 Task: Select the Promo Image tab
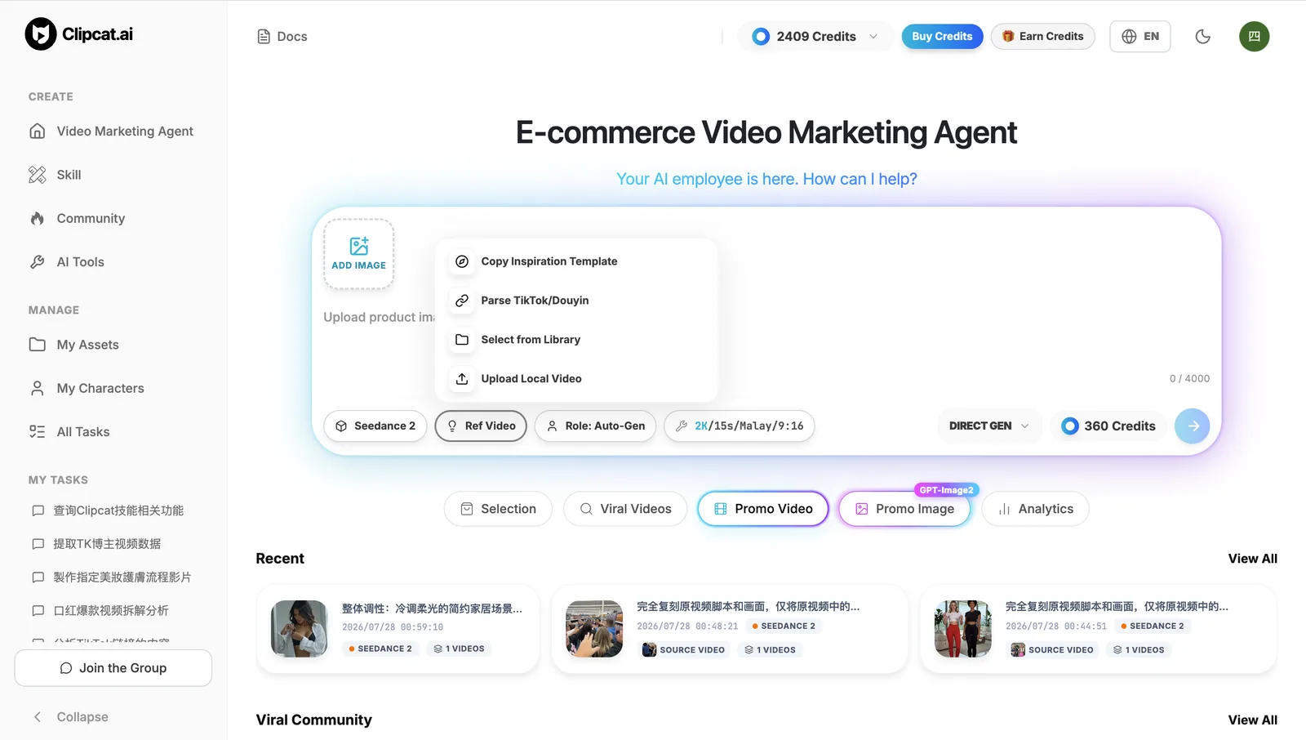click(905, 509)
